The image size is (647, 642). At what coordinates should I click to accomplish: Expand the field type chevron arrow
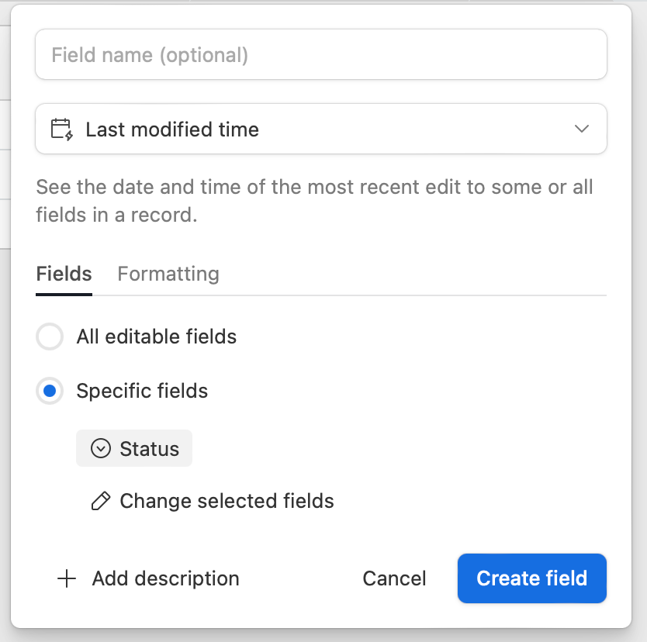tap(581, 129)
